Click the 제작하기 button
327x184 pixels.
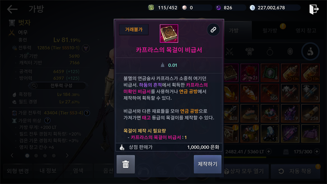pyautogui.click(x=208, y=164)
